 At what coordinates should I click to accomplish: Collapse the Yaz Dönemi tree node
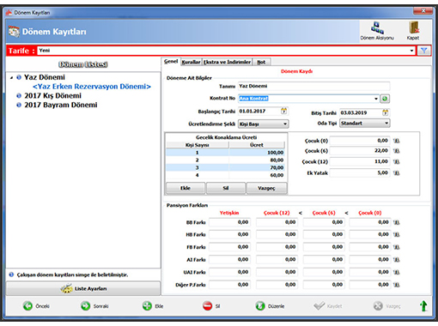point(11,77)
